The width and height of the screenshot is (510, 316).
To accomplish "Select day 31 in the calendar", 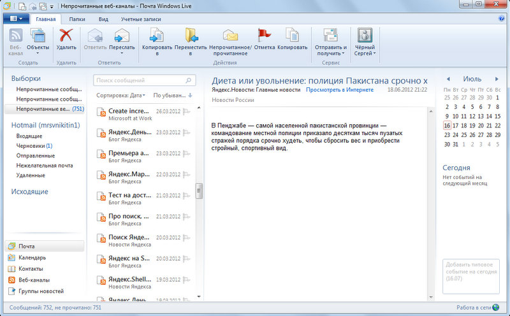I will [455, 145].
